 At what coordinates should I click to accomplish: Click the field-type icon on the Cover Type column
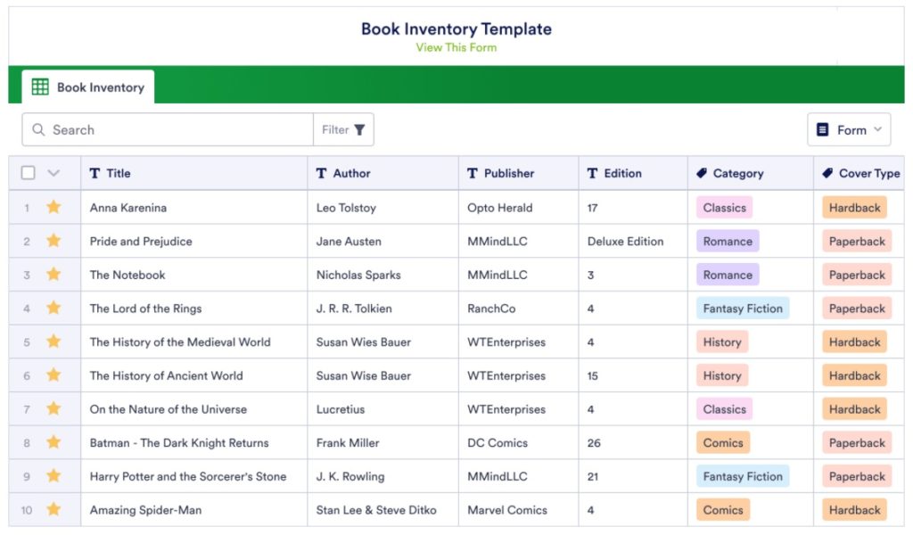coord(826,173)
